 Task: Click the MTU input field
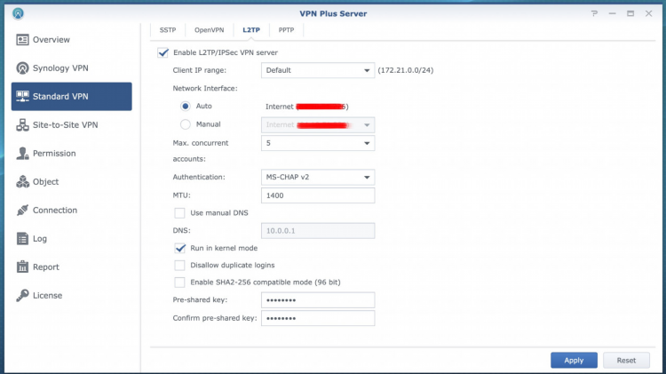point(318,195)
